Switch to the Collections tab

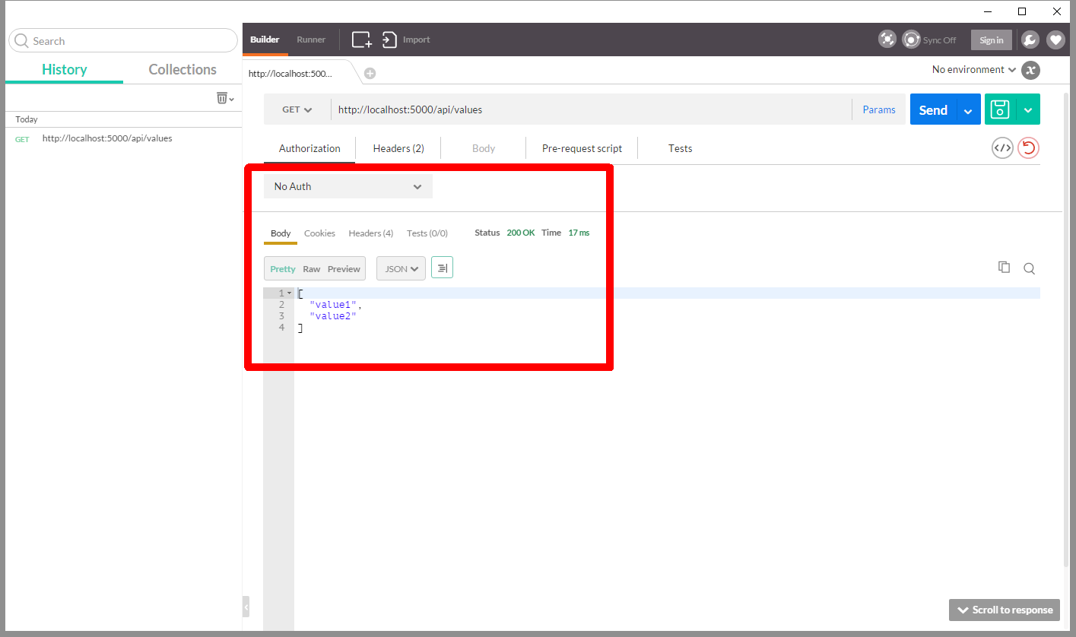pyautogui.click(x=183, y=69)
